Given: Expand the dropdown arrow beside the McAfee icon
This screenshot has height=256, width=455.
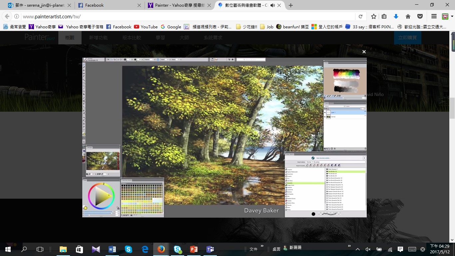Looking at the screenshot, I should pos(452,16).
